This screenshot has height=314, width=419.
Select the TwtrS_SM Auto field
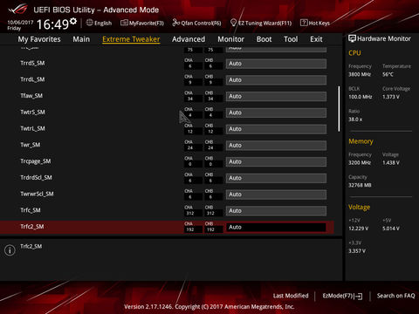tap(276, 113)
